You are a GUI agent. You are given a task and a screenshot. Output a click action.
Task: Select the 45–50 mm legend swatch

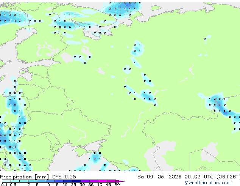coord(111,181)
